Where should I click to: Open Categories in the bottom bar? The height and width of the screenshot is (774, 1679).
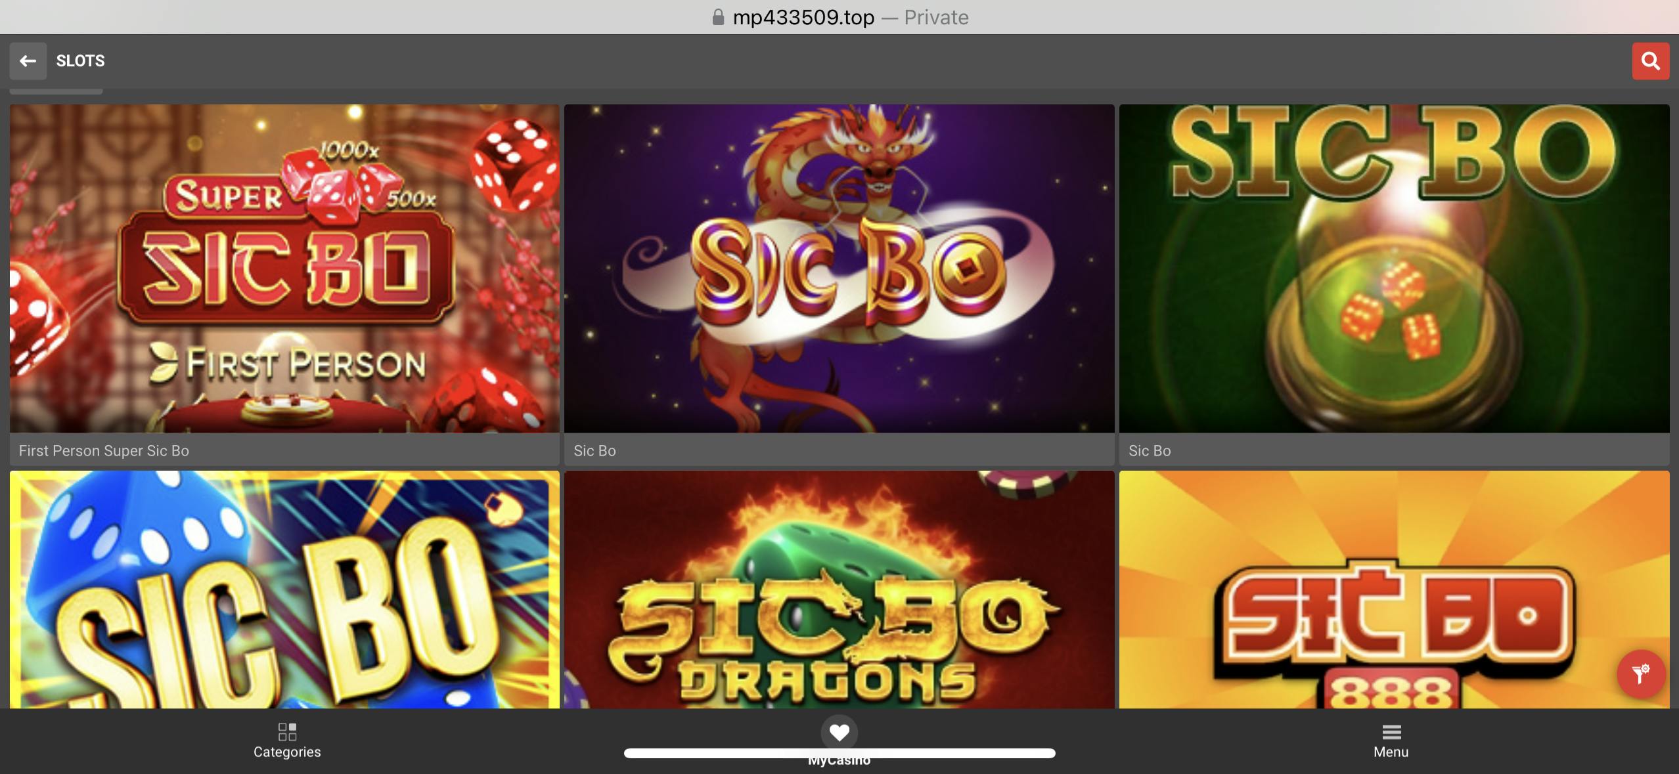pos(287,741)
